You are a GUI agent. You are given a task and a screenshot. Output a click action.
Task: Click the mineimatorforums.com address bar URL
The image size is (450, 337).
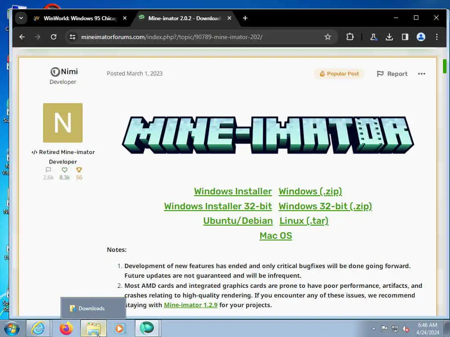click(x=172, y=37)
